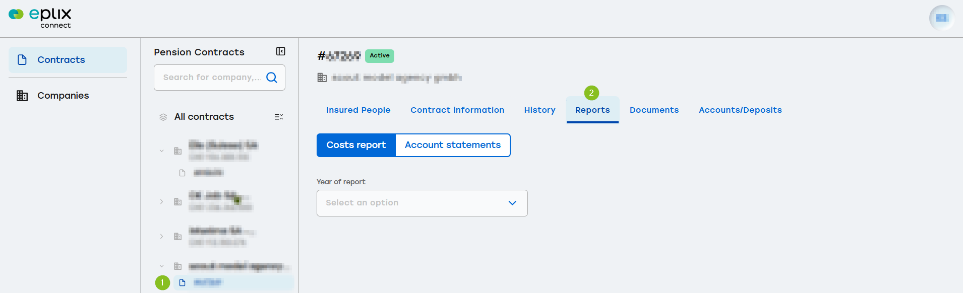Click the Contracts document icon in sidebar
Image resolution: width=963 pixels, height=293 pixels.
tap(22, 60)
